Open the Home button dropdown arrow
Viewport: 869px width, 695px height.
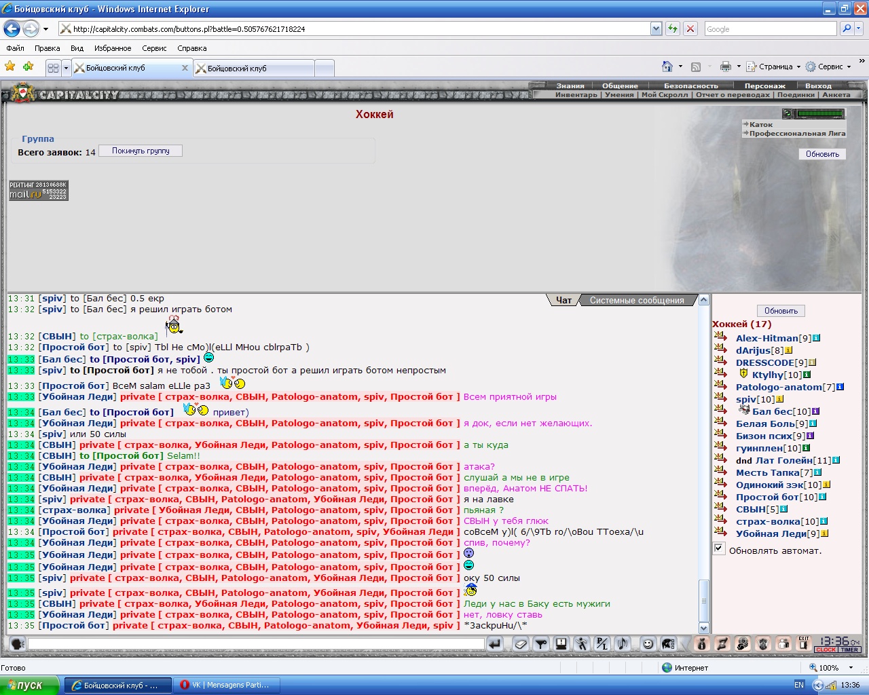(680, 67)
